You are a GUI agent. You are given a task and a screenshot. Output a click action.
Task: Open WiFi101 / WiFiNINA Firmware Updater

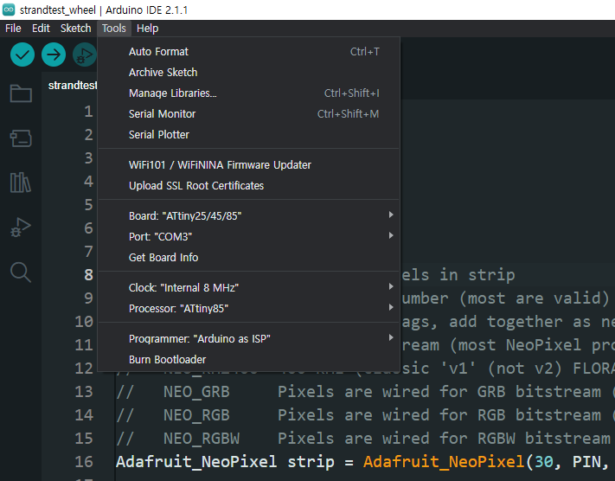pyautogui.click(x=248, y=164)
